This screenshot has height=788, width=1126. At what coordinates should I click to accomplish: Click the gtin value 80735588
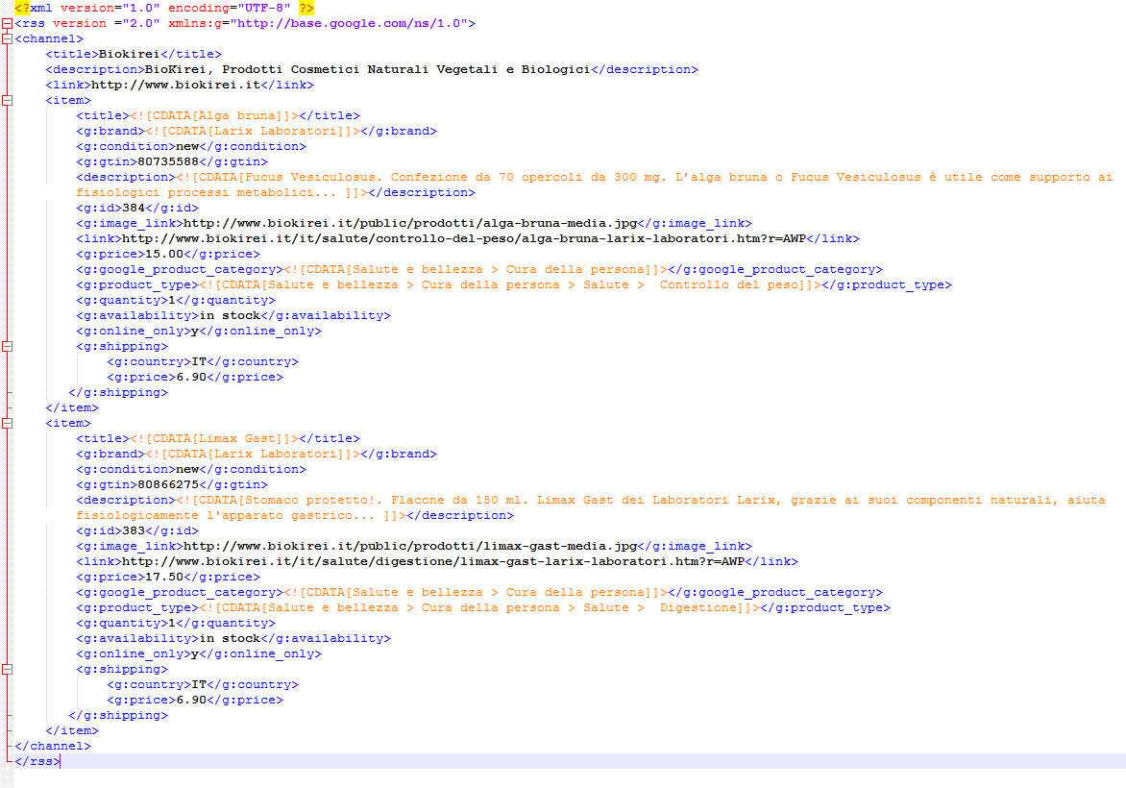tap(167, 161)
